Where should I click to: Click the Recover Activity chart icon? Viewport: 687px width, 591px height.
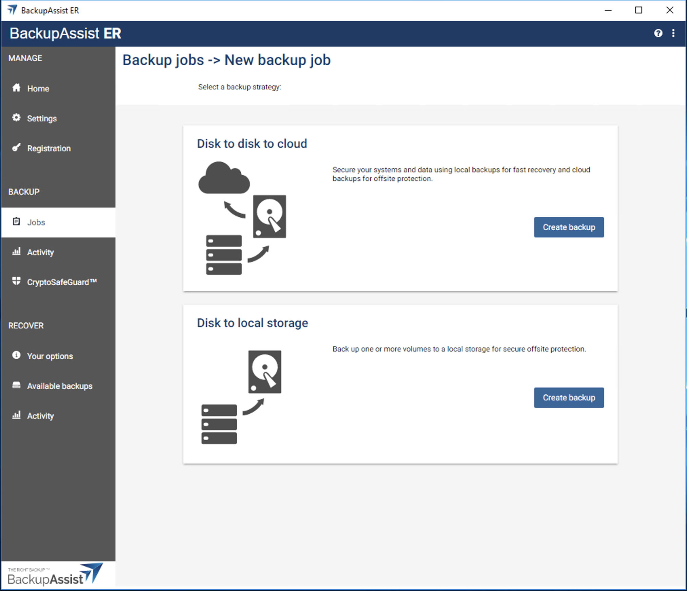coord(16,415)
